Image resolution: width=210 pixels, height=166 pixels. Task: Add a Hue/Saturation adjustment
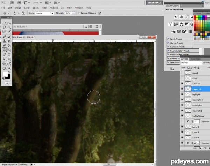pos(176,24)
